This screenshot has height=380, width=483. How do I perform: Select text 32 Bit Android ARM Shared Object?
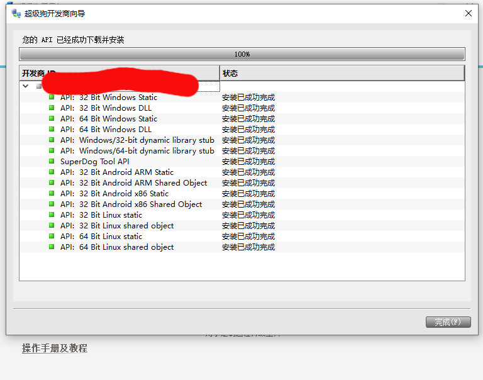click(143, 182)
